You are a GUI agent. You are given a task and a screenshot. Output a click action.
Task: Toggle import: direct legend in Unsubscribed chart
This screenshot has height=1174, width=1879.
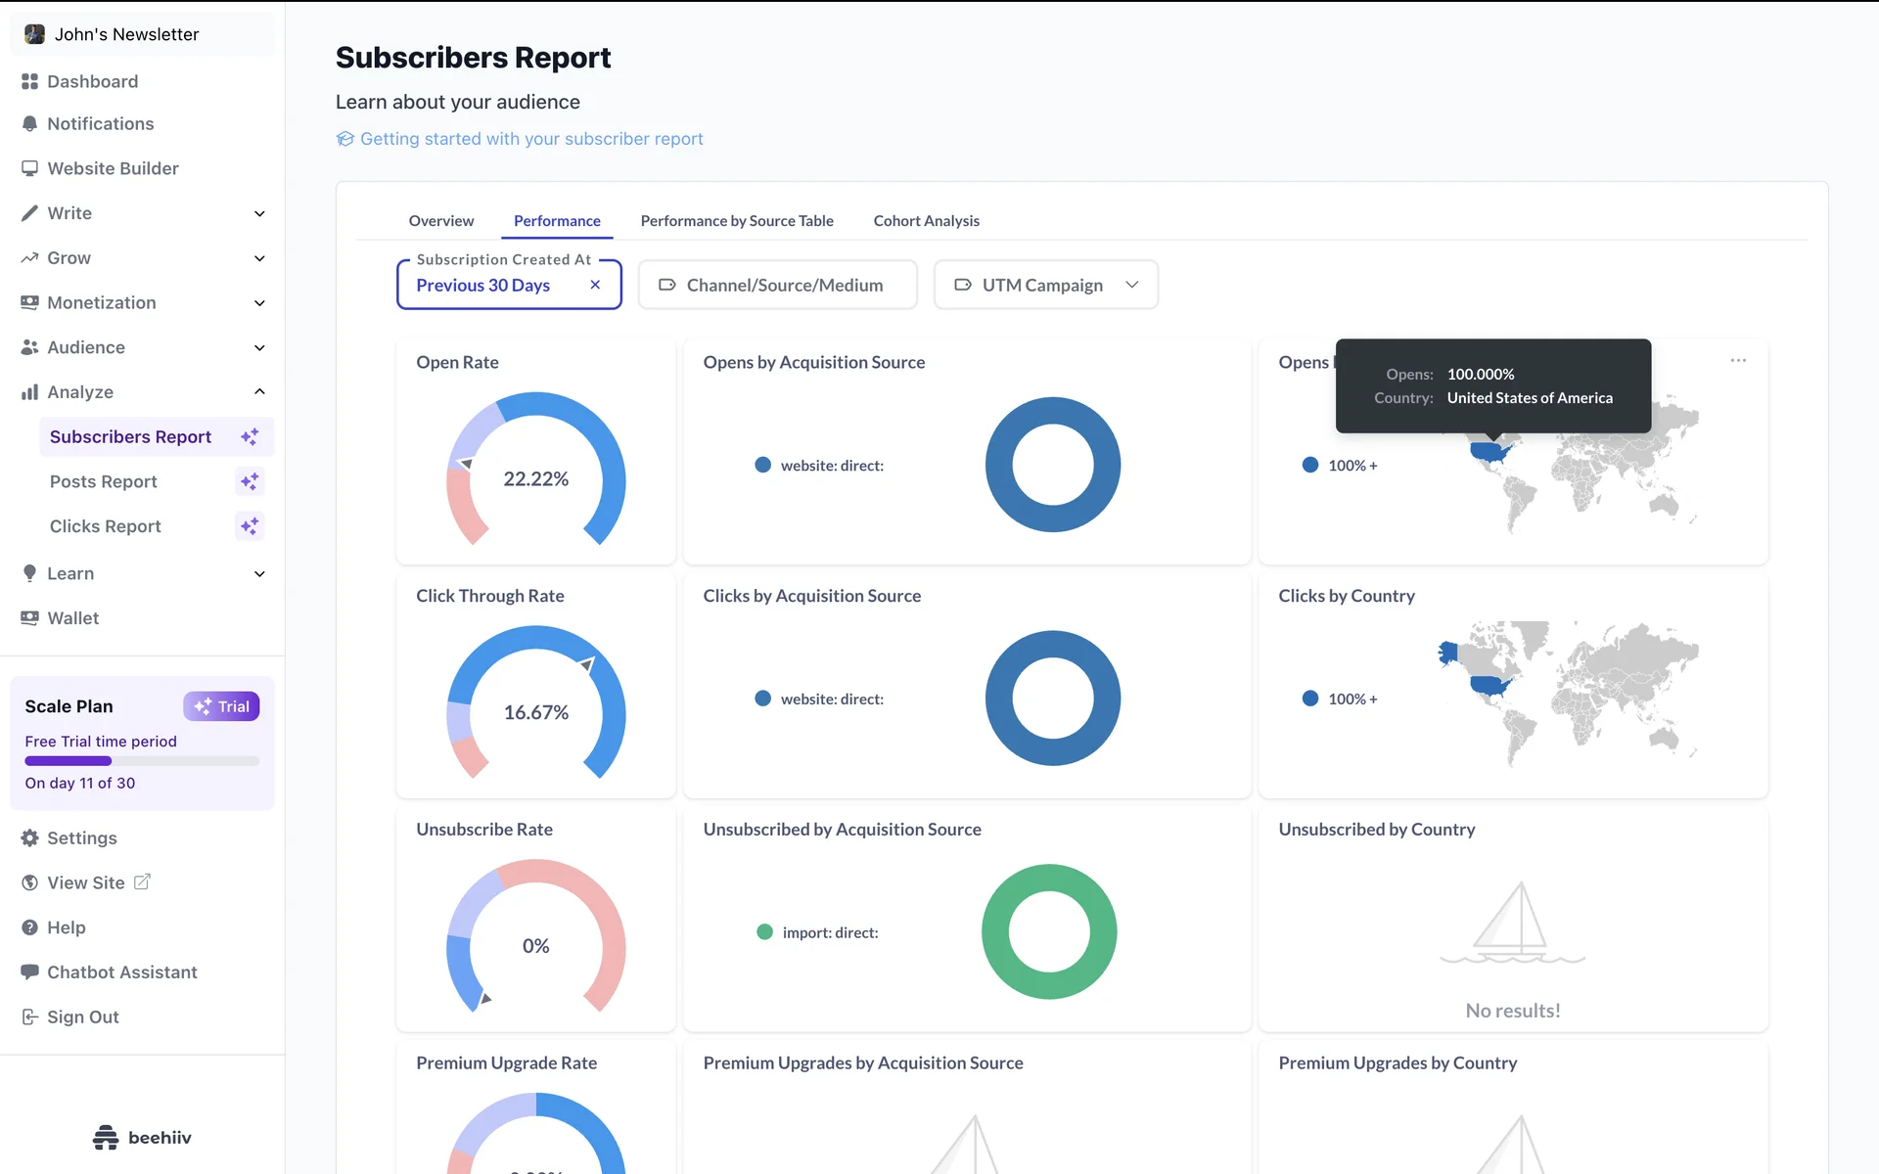818,932
